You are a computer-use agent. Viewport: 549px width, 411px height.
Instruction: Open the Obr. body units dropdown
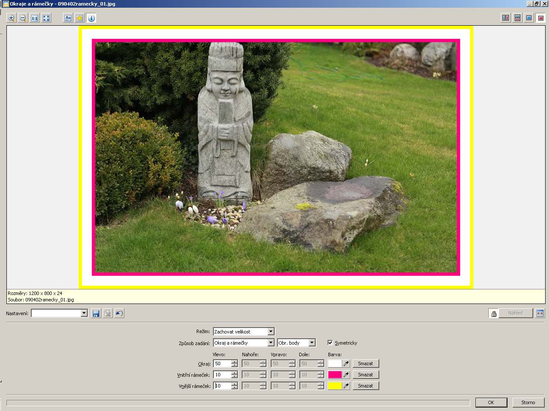312,342
